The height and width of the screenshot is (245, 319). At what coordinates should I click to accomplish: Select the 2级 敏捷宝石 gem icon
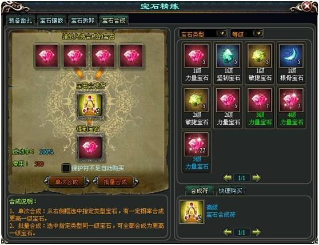click(196, 100)
